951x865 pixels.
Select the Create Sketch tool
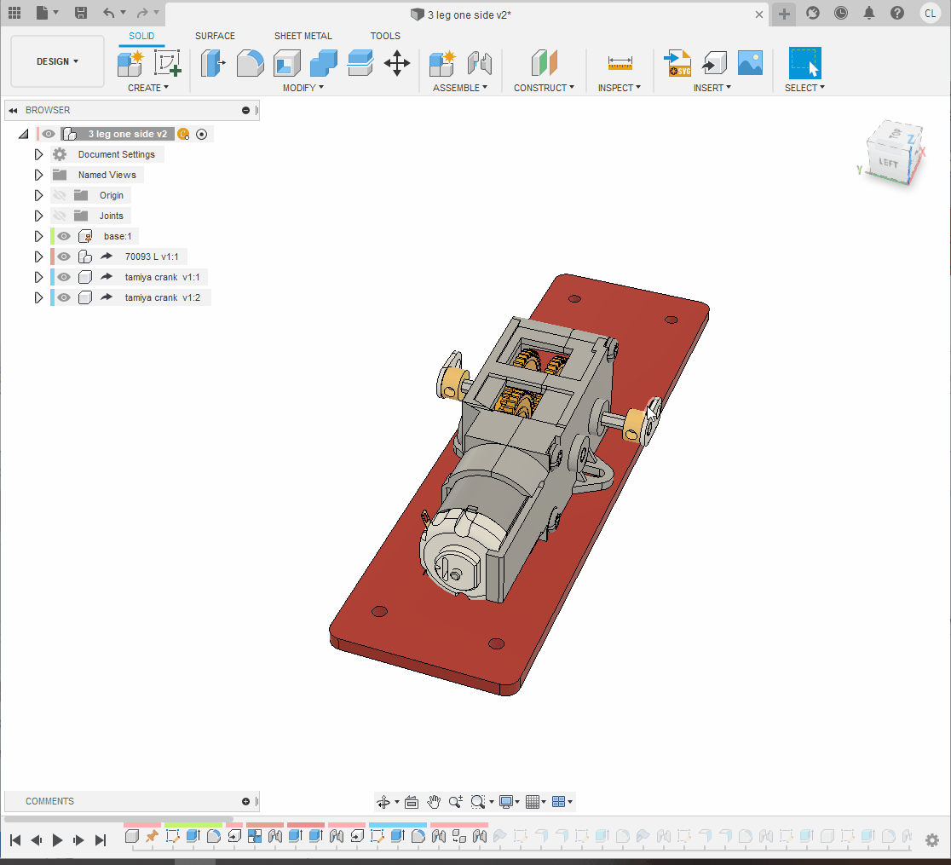168,63
